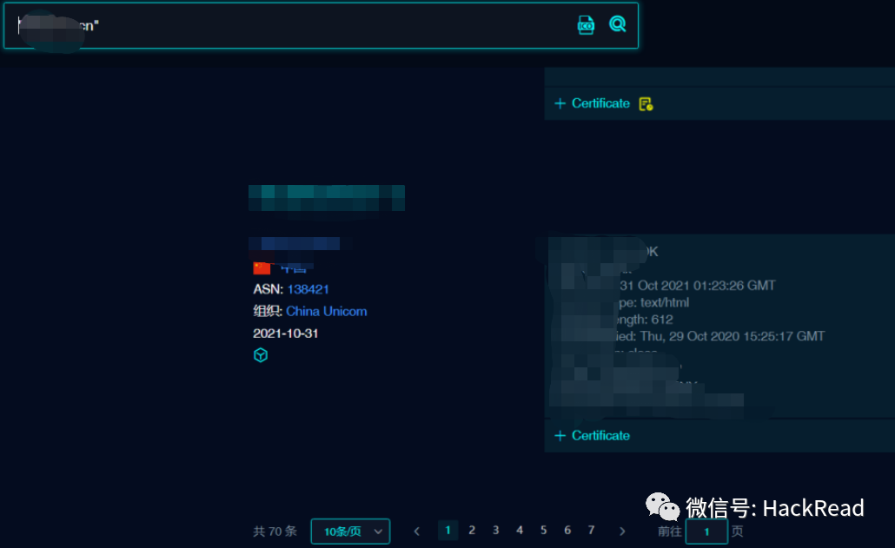This screenshot has height=548, width=895.
Task: Select page 2 in pagination
Action: [x=472, y=530]
